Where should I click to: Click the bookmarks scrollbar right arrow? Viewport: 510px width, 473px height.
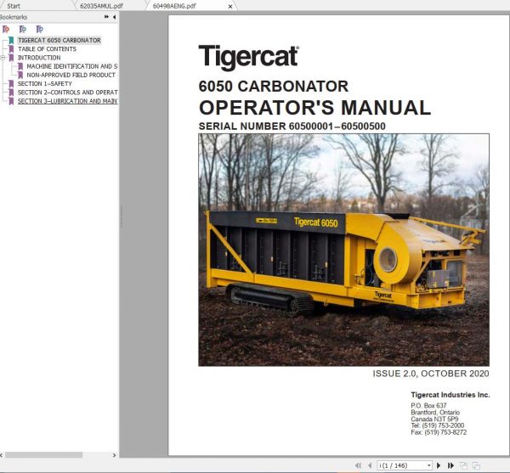point(114,455)
